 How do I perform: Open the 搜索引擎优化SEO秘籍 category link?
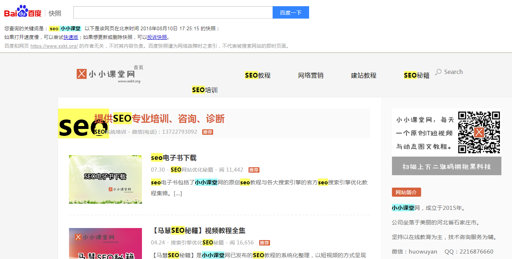tap(197, 243)
